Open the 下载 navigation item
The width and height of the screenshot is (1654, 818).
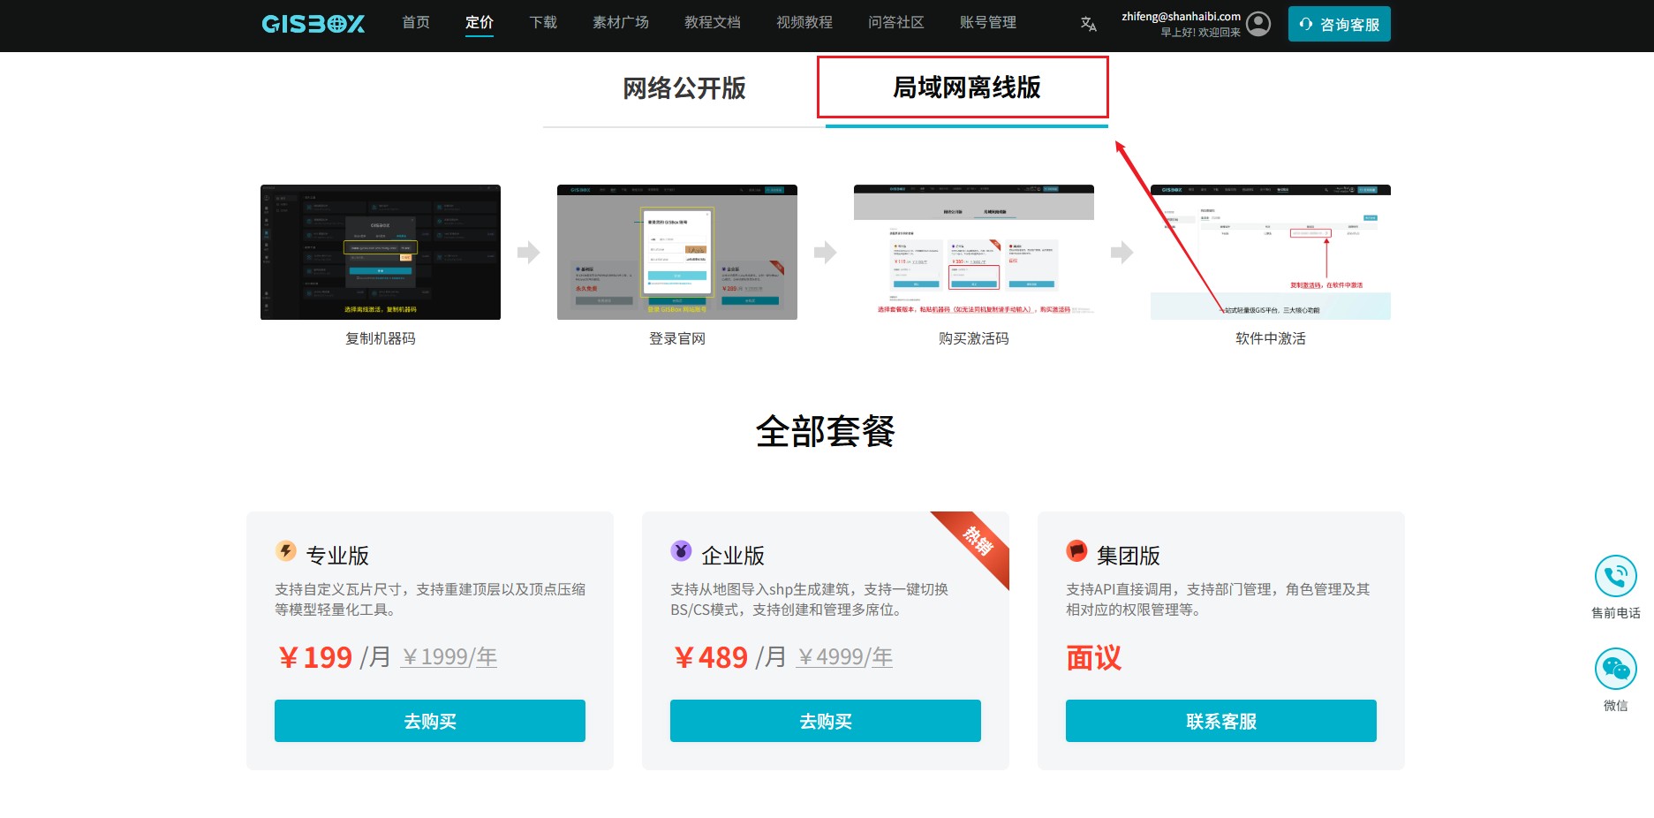point(543,22)
